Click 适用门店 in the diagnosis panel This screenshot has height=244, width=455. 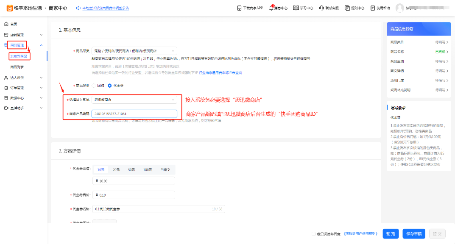[x=397, y=80]
